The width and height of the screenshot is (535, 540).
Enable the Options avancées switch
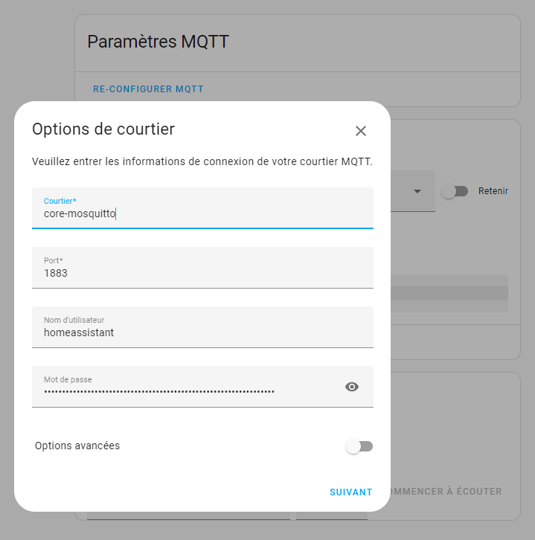(359, 446)
